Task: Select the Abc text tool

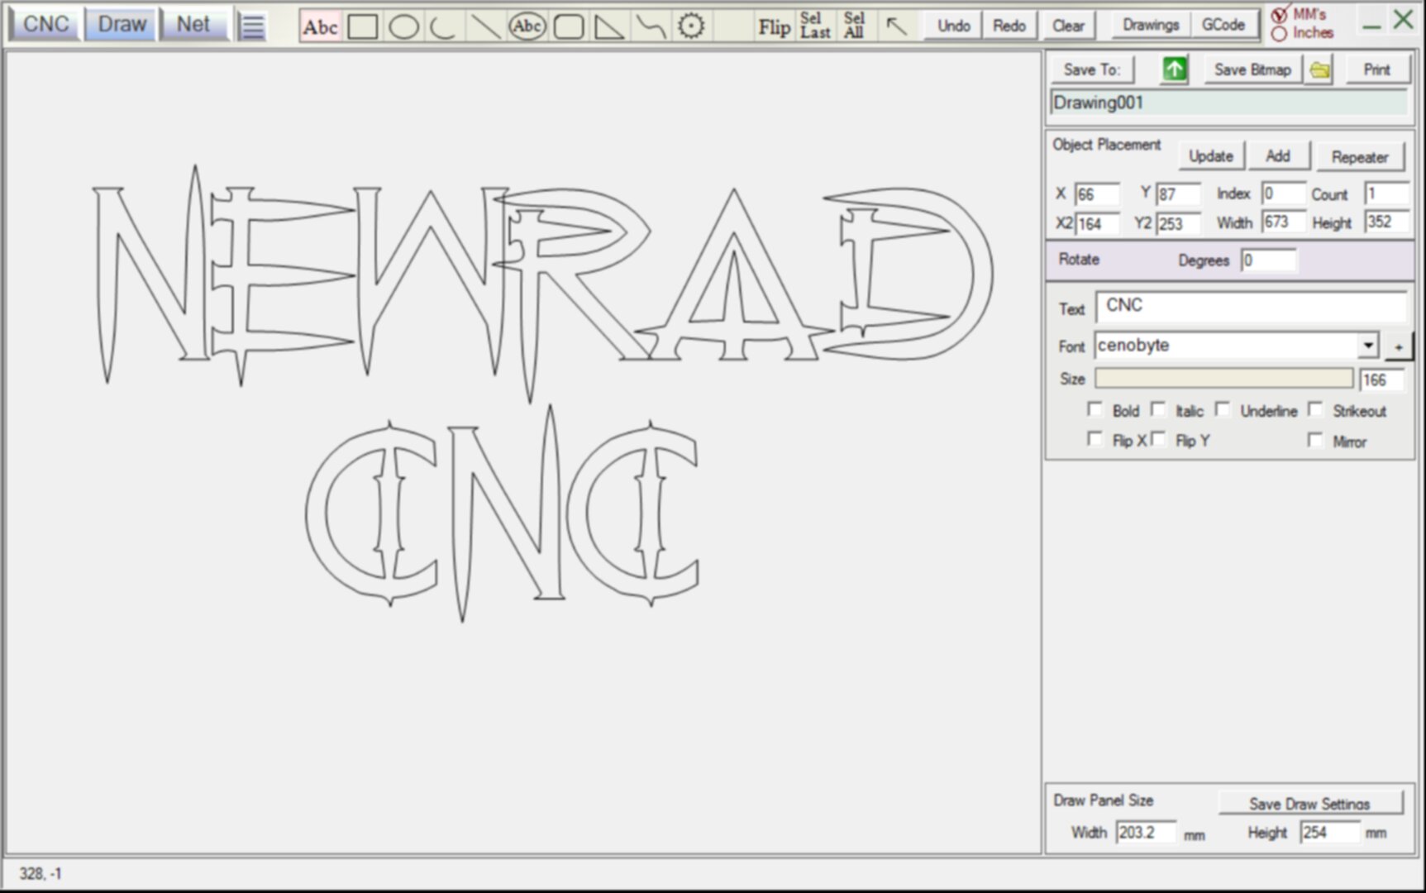Action: click(x=320, y=27)
